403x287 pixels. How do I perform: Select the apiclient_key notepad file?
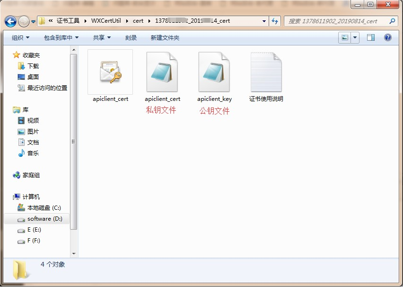214,72
